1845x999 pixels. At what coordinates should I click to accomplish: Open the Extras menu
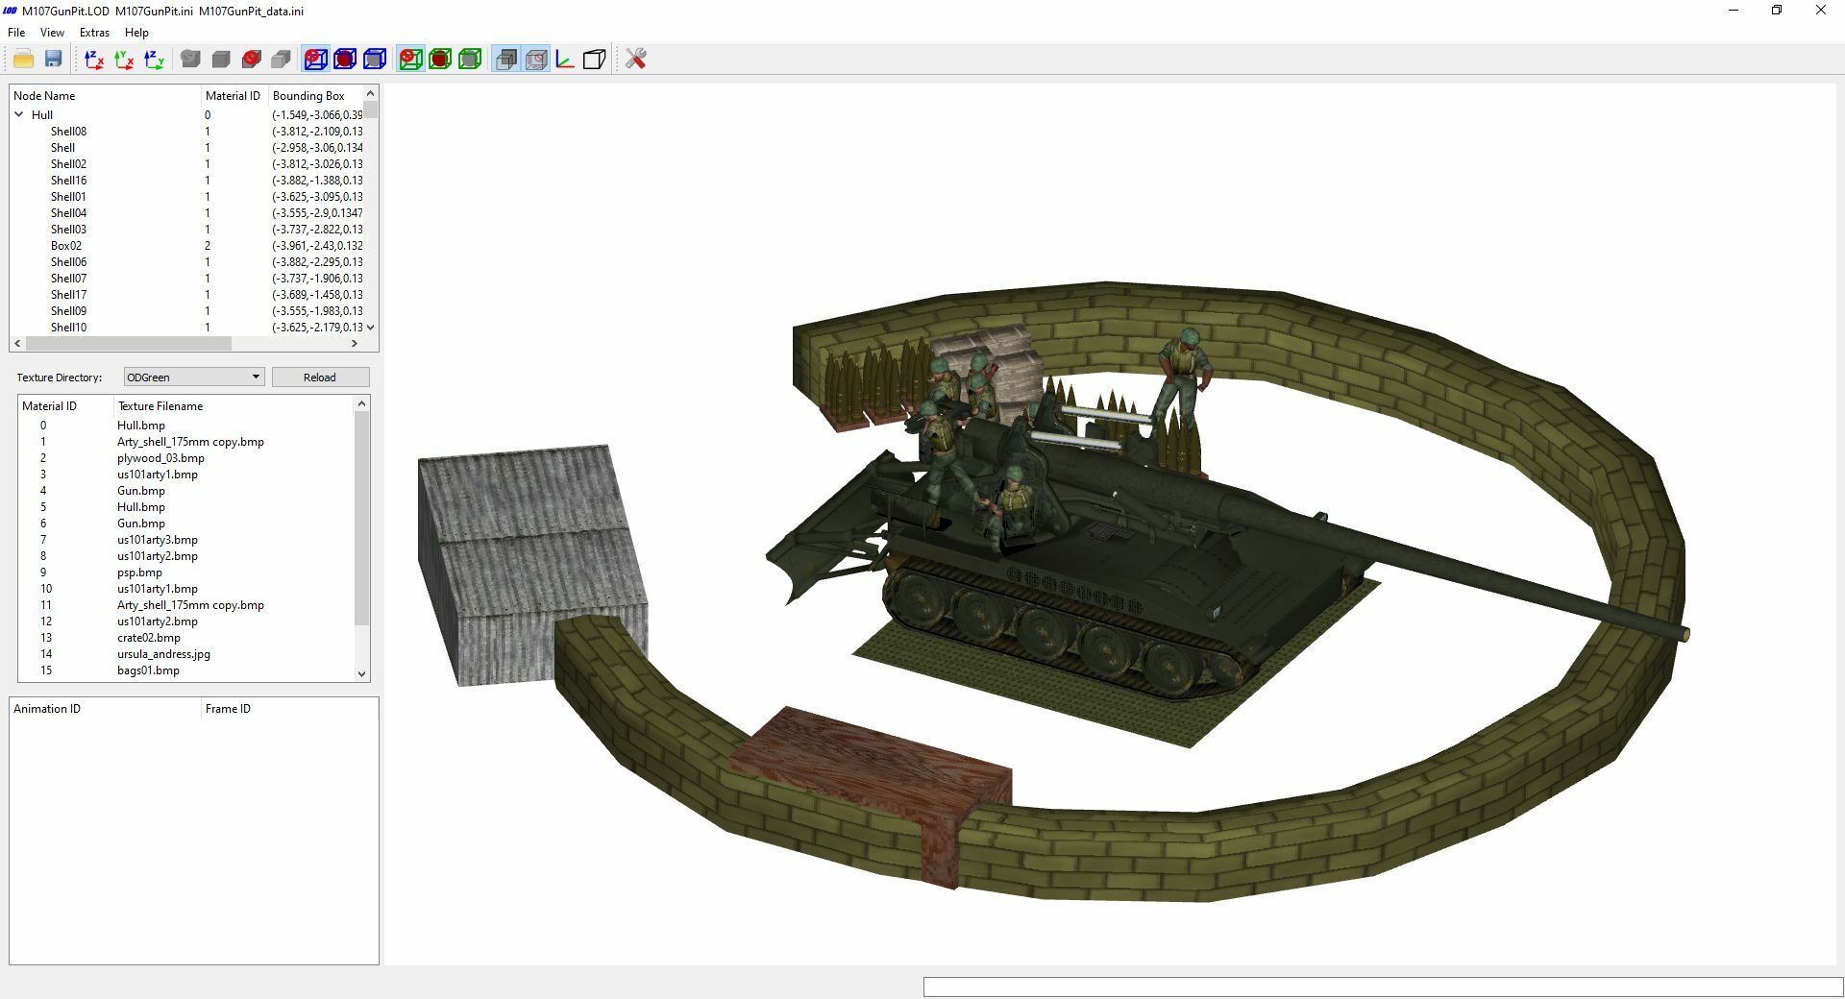point(94,32)
